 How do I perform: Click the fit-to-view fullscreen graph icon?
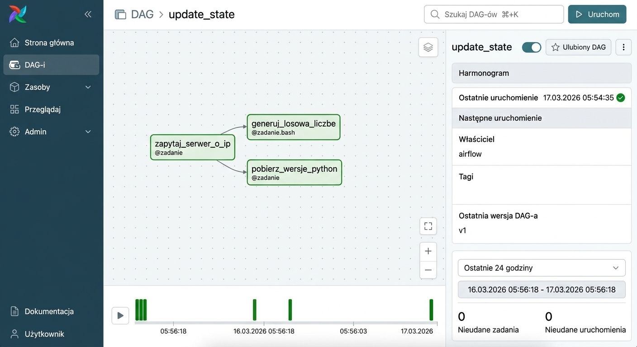(x=428, y=226)
